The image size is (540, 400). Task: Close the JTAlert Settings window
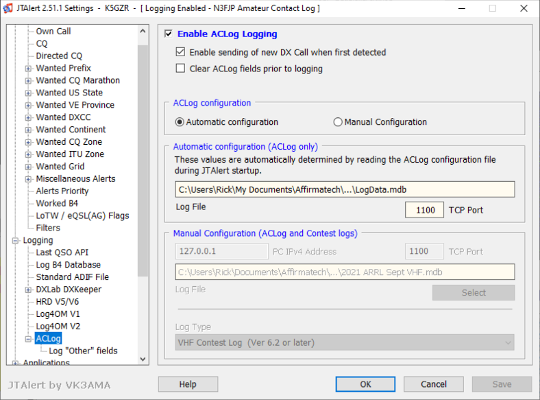pos(524,8)
